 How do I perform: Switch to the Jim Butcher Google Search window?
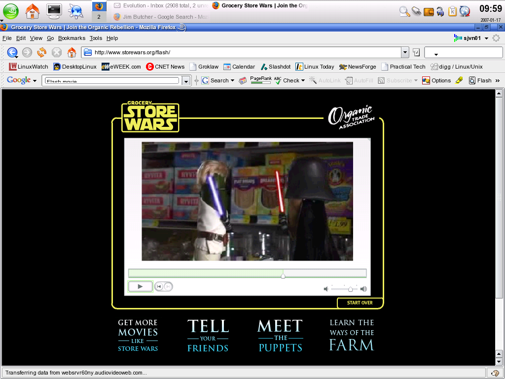pos(162,17)
